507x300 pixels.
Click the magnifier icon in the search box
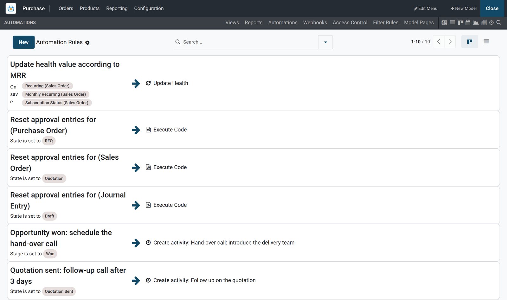coord(178,42)
